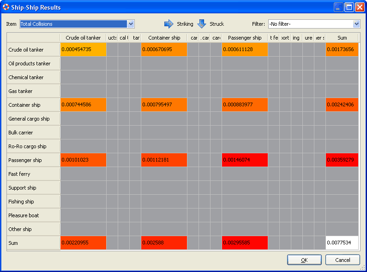
Task: Click cell with value 0.00101023
Action: click(83, 160)
